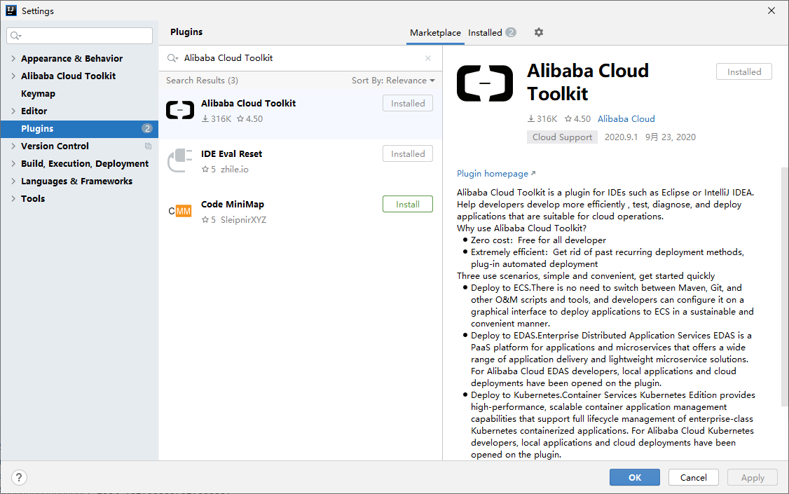Image resolution: width=789 pixels, height=494 pixels.
Task: Switch to the Marketplace tab
Action: tap(435, 33)
